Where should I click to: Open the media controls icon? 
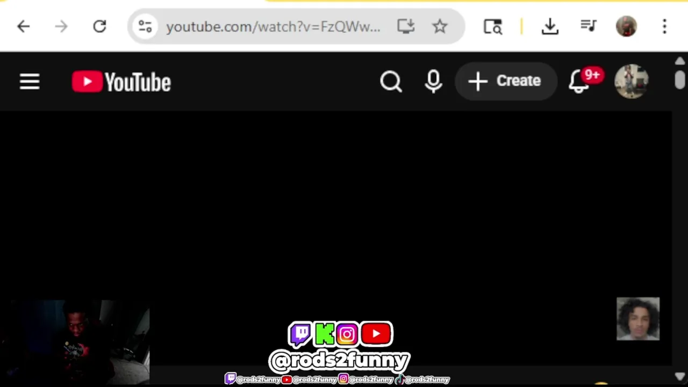[x=589, y=26]
